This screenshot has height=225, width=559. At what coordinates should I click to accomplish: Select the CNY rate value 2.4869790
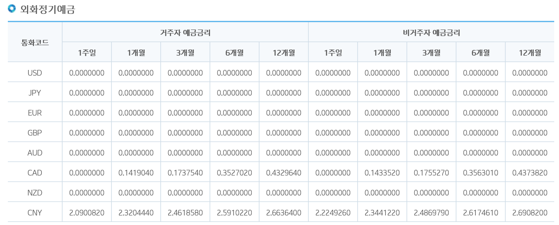[x=431, y=212]
